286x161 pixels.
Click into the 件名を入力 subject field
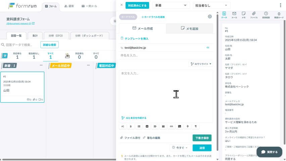point(166,55)
